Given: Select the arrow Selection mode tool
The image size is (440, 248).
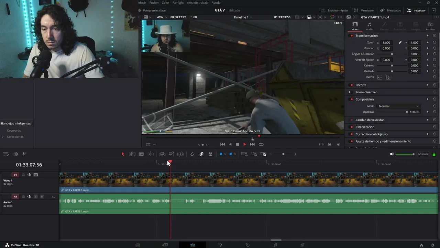Looking at the screenshot, I should click(x=123, y=154).
